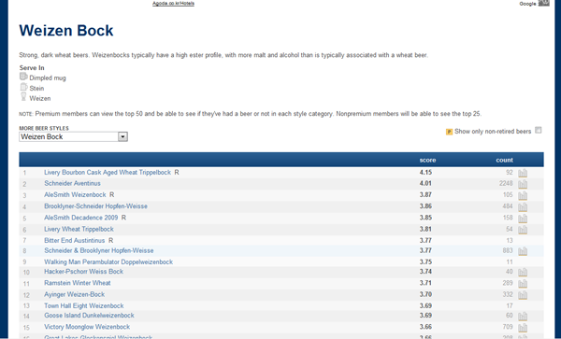The width and height of the screenshot is (561, 339).
Task: Open chart icon for Livery Bourbon Cask row
Action: 523,173
